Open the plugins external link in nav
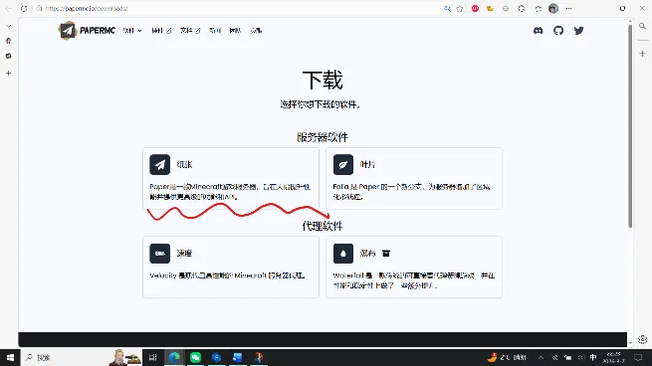The width and height of the screenshot is (652, 366). click(x=161, y=30)
